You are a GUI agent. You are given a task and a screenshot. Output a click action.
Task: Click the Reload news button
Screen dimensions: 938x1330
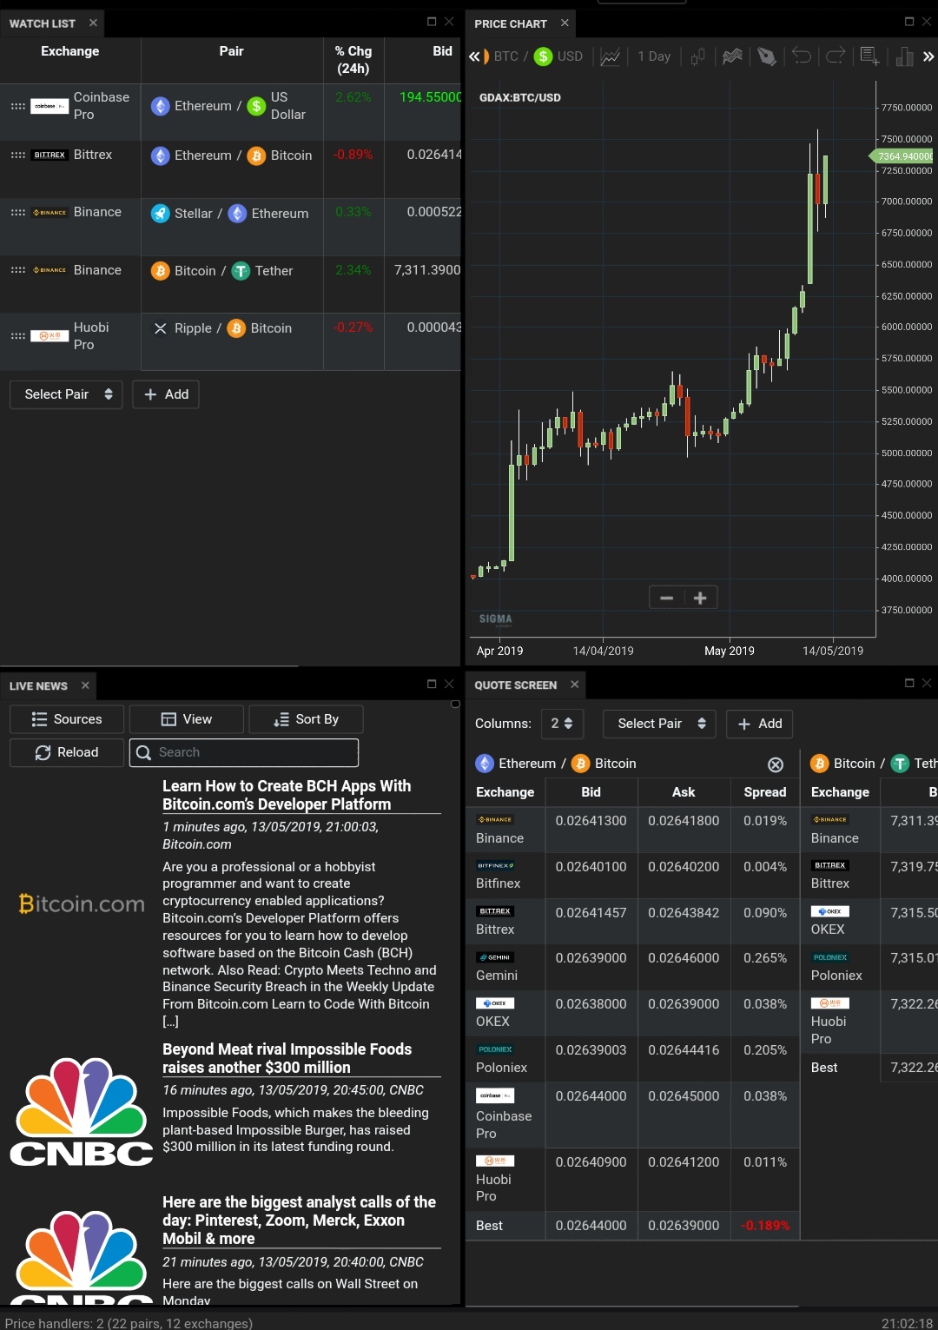(x=67, y=752)
